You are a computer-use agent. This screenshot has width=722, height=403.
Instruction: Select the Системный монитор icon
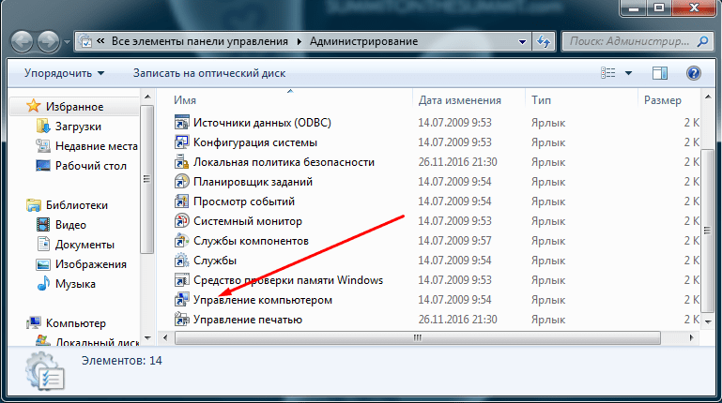coord(181,221)
